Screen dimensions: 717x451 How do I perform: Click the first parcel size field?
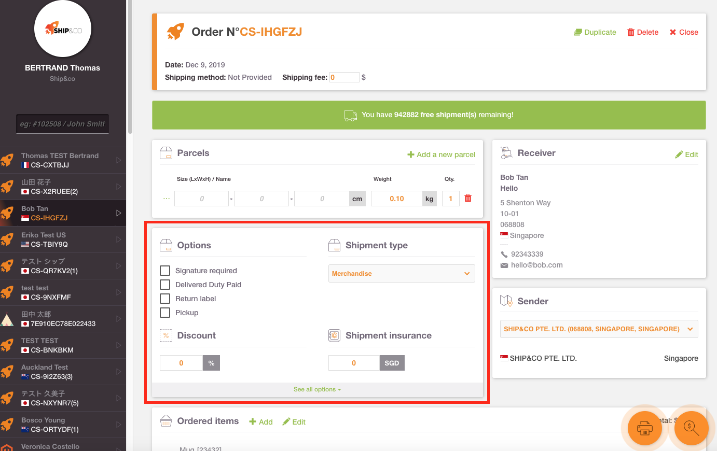(x=202, y=199)
